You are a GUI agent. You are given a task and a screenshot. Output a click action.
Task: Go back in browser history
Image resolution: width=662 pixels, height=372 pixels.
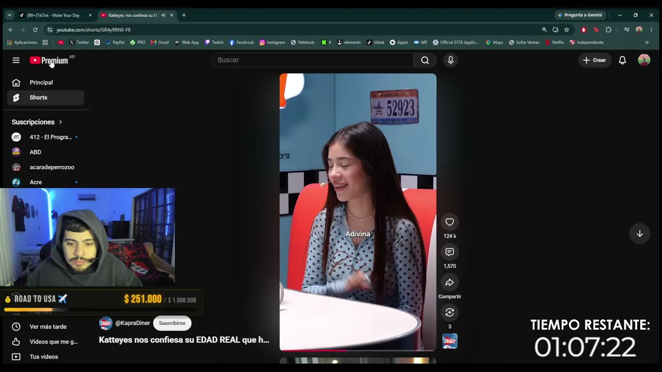coord(10,30)
